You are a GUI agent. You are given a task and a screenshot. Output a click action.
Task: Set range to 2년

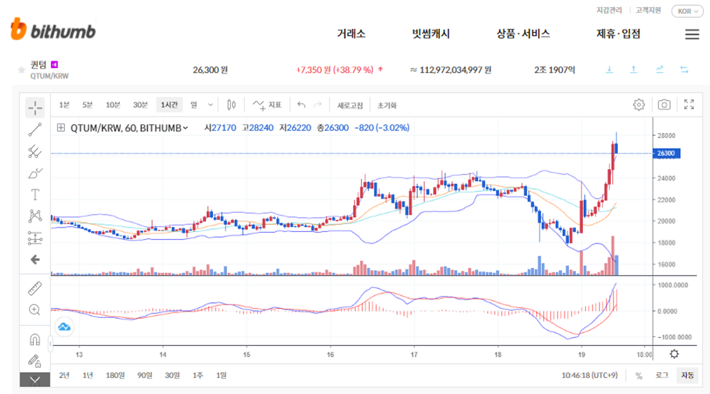tap(64, 376)
